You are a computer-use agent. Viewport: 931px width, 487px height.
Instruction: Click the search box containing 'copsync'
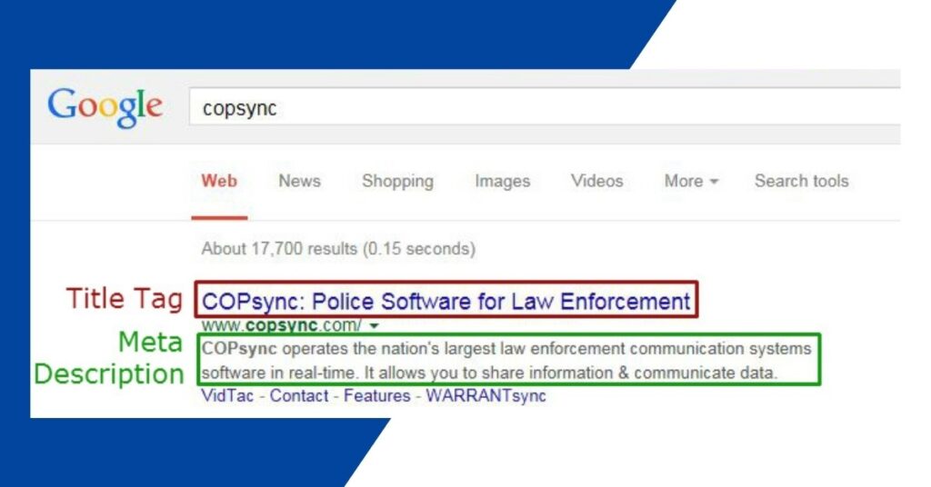pos(546,108)
